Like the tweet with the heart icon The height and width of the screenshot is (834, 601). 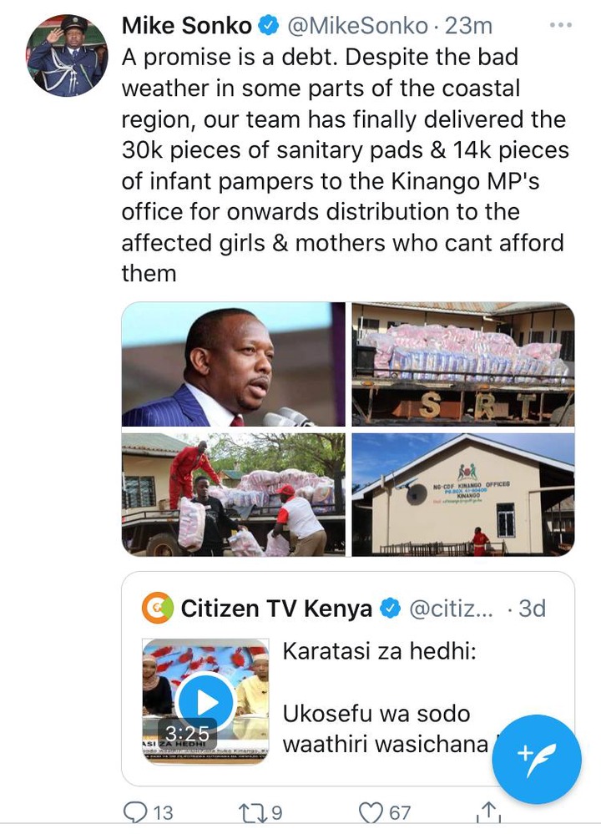[x=371, y=812]
